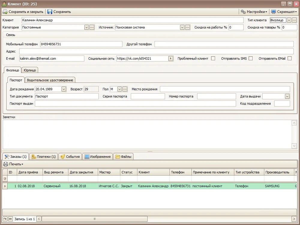Enable the Отправлять SMS checkbox

[250, 58]
